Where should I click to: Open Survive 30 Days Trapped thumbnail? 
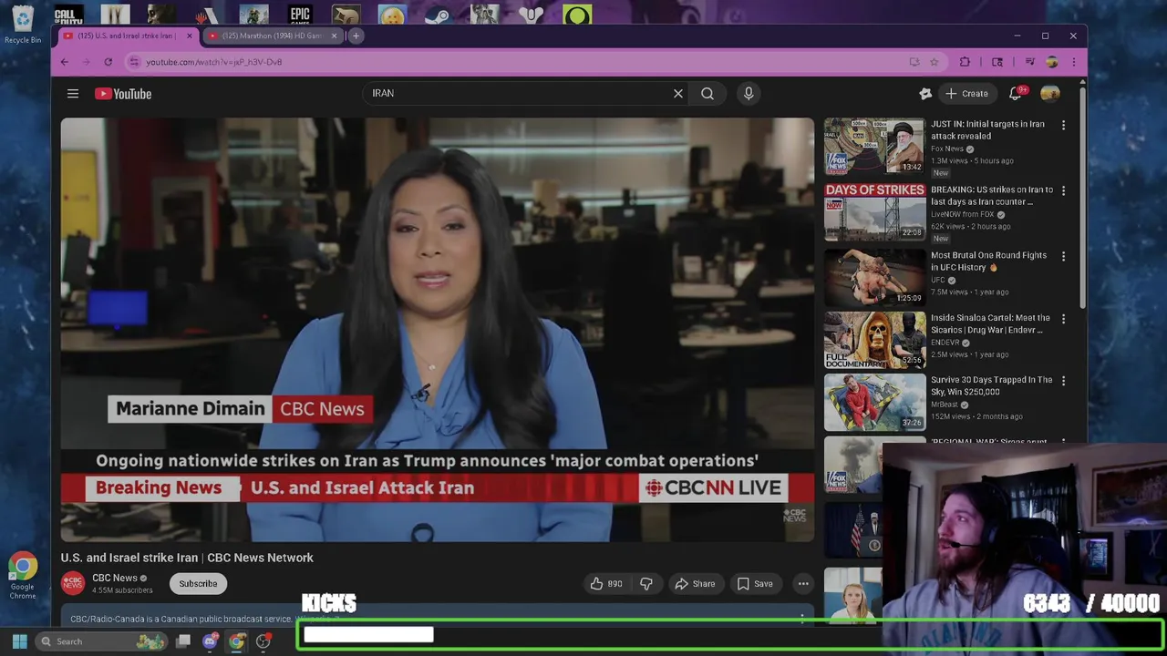click(874, 402)
